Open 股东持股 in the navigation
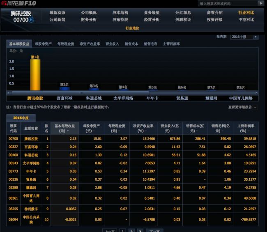Screen dimensions: 267x232 (x=120, y=20)
